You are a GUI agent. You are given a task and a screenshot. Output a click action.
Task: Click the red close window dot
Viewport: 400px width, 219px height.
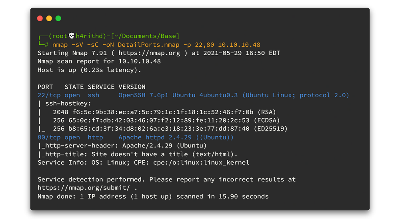40,18
